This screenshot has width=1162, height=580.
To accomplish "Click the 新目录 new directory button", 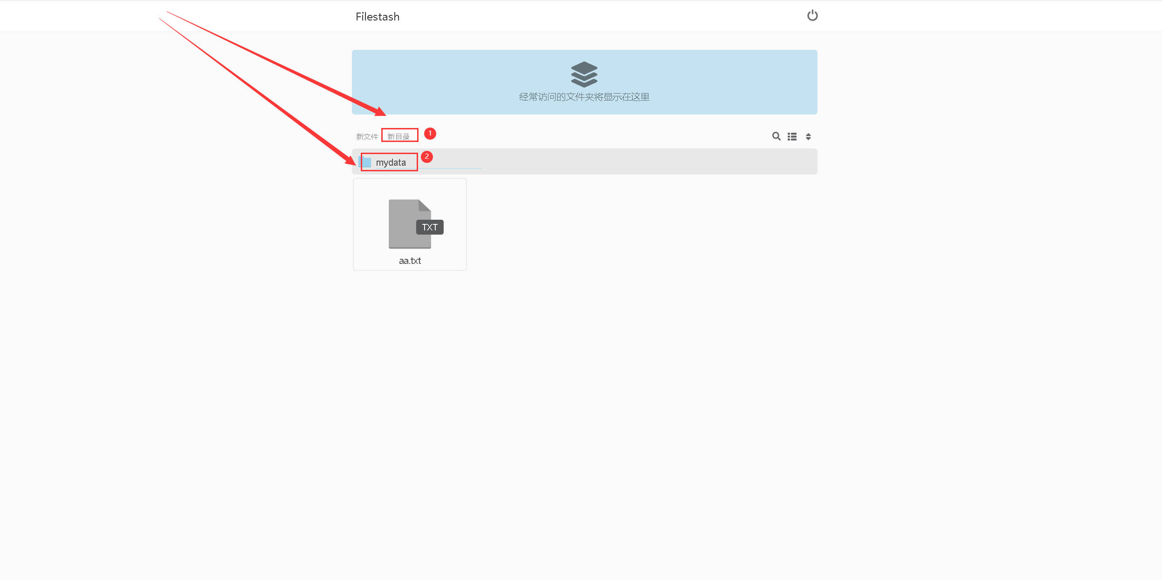I will (399, 136).
